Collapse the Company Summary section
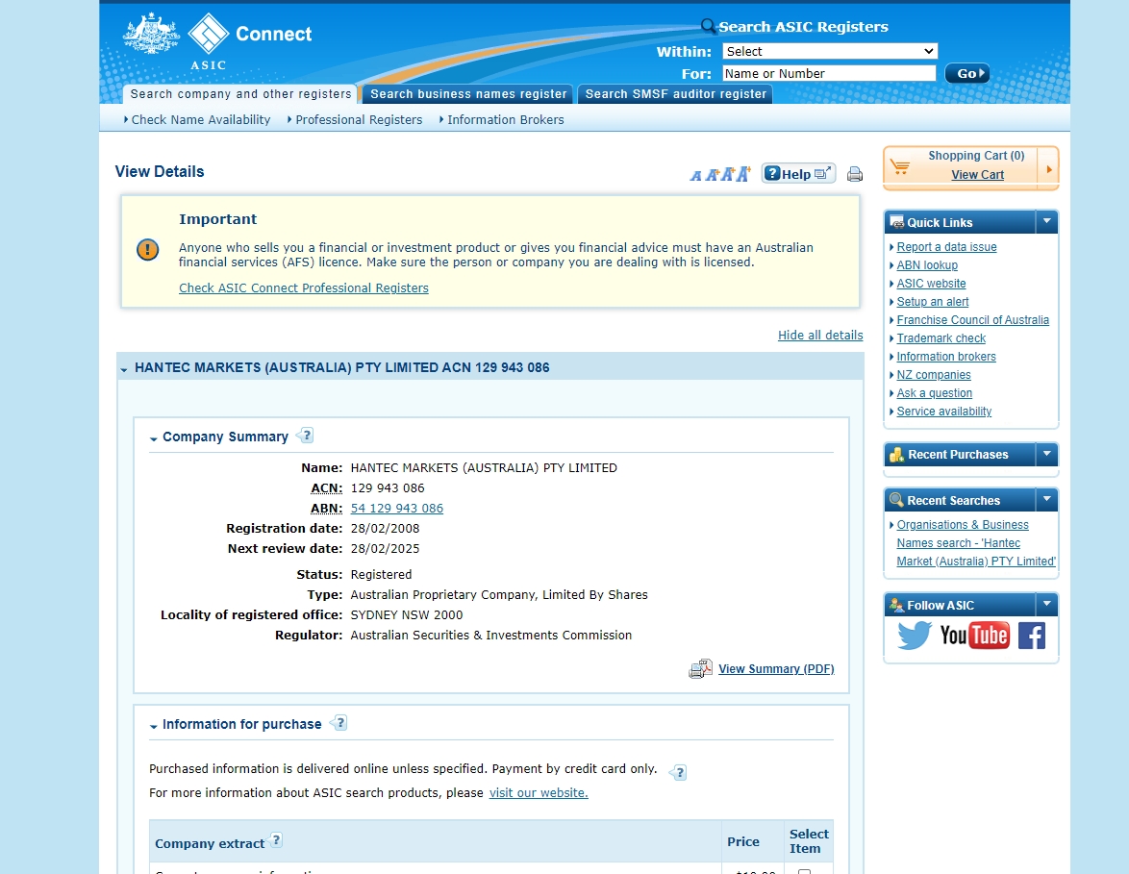Image resolution: width=1129 pixels, height=874 pixels. pos(154,438)
